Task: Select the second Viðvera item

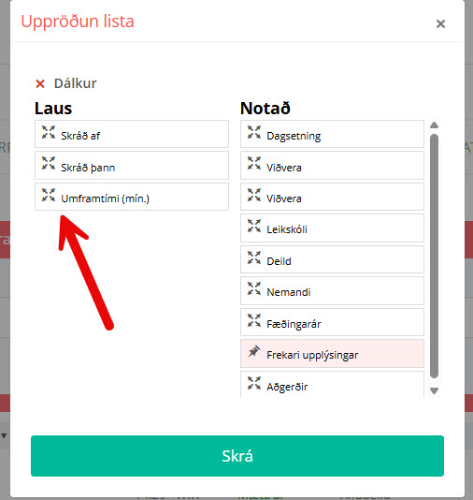Action: click(332, 197)
